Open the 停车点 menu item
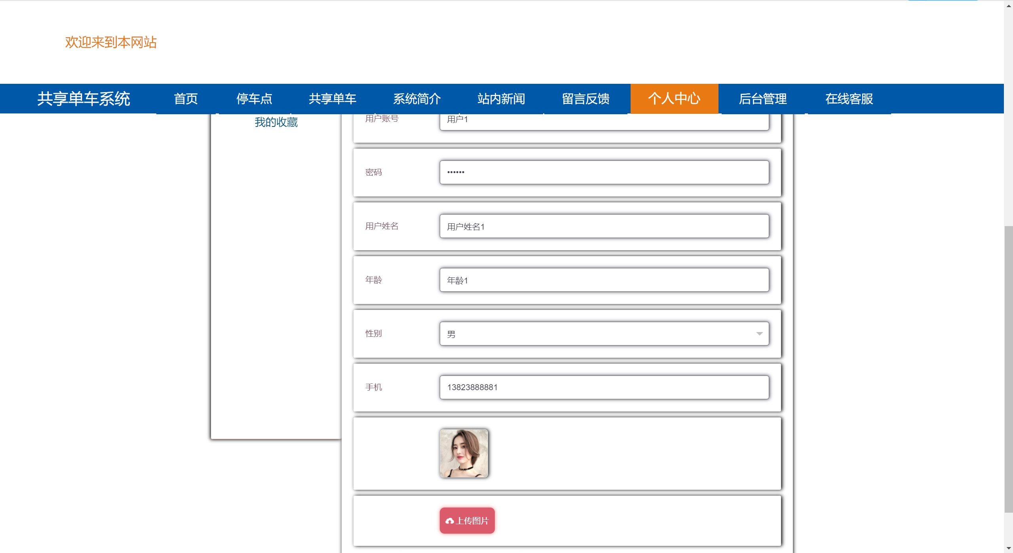The image size is (1013, 553). point(254,98)
